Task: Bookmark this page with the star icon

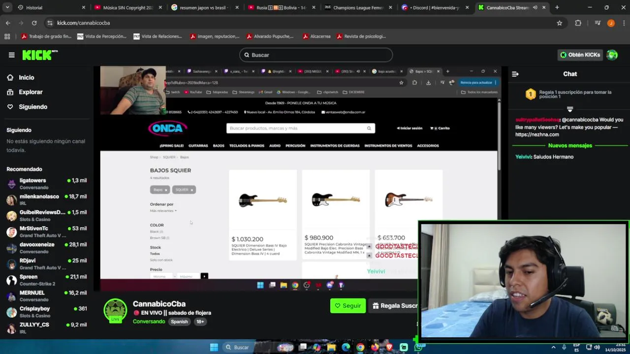Action: click(559, 23)
